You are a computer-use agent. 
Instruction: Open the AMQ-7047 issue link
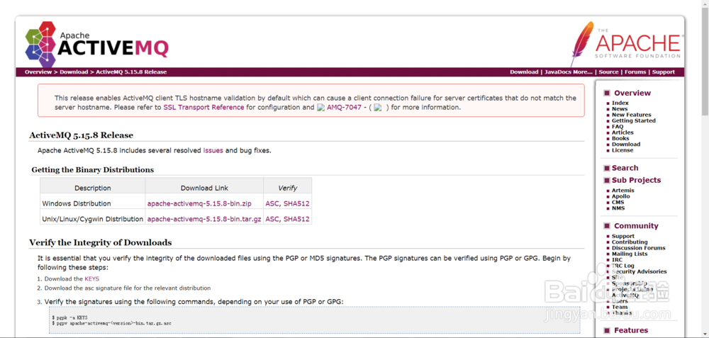(x=344, y=108)
